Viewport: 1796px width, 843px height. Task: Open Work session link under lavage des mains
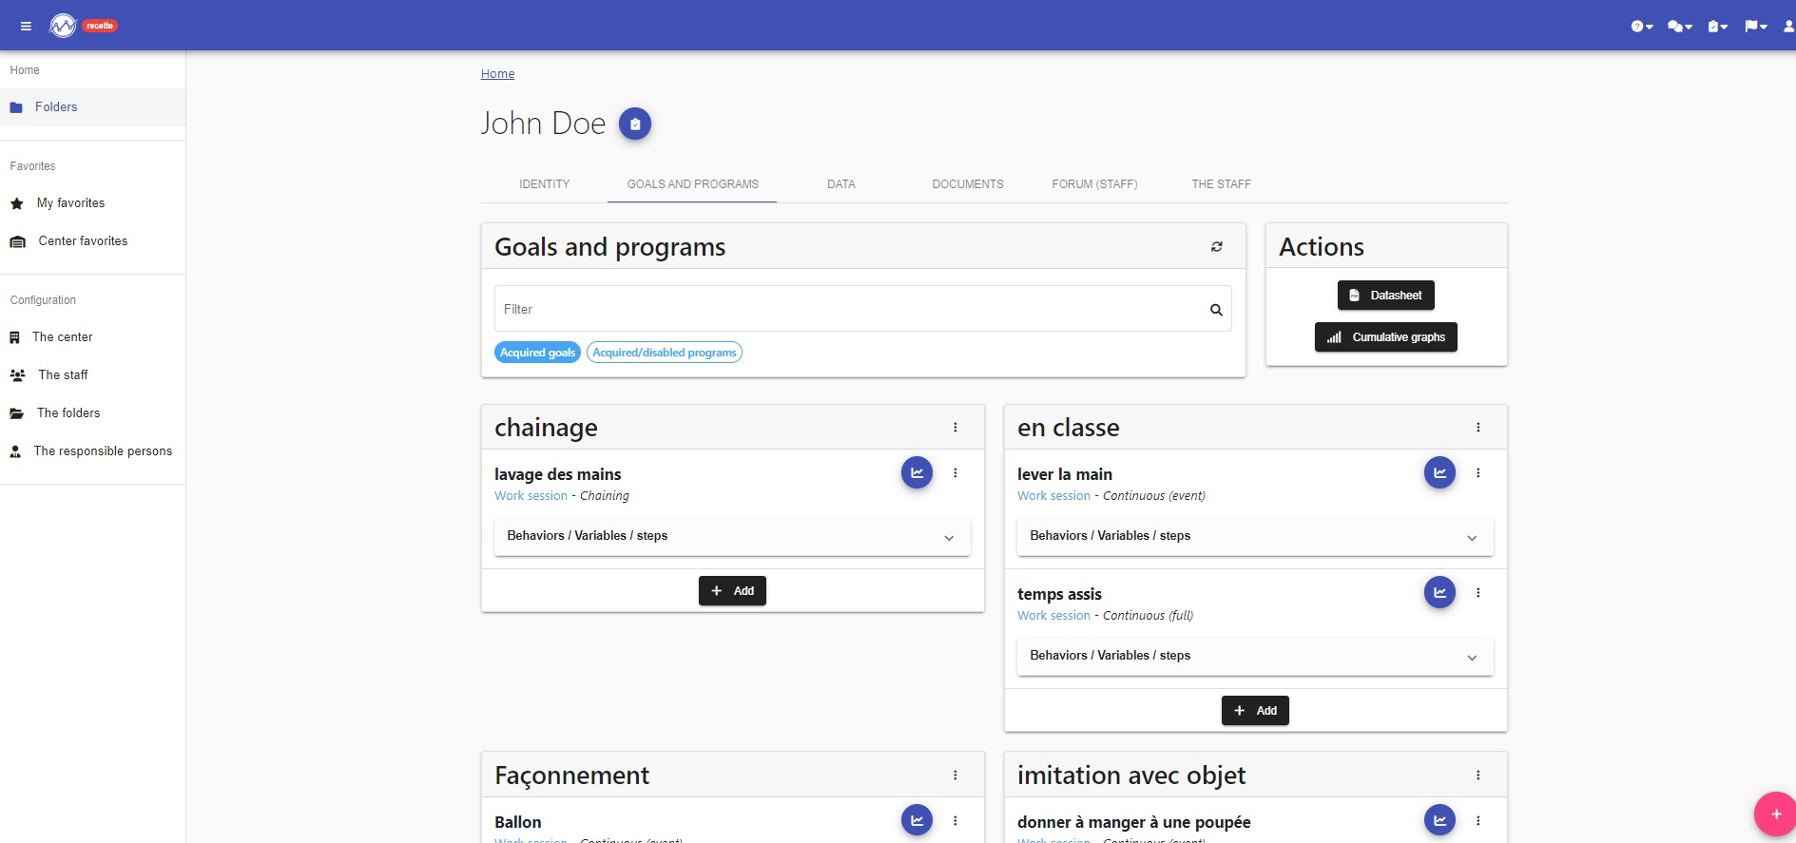coord(531,496)
